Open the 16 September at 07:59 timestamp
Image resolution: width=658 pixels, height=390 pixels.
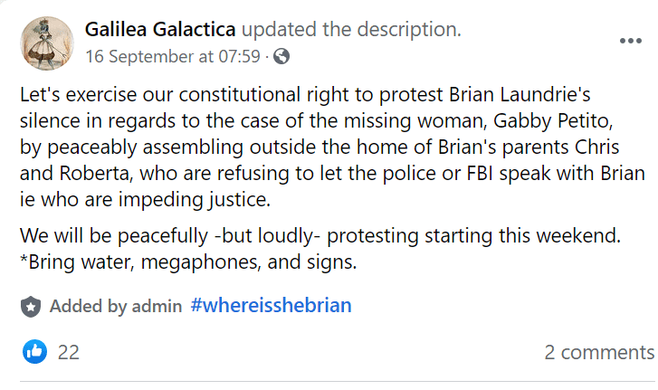173,57
